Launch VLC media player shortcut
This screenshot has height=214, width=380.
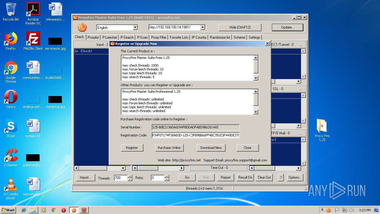point(11,188)
